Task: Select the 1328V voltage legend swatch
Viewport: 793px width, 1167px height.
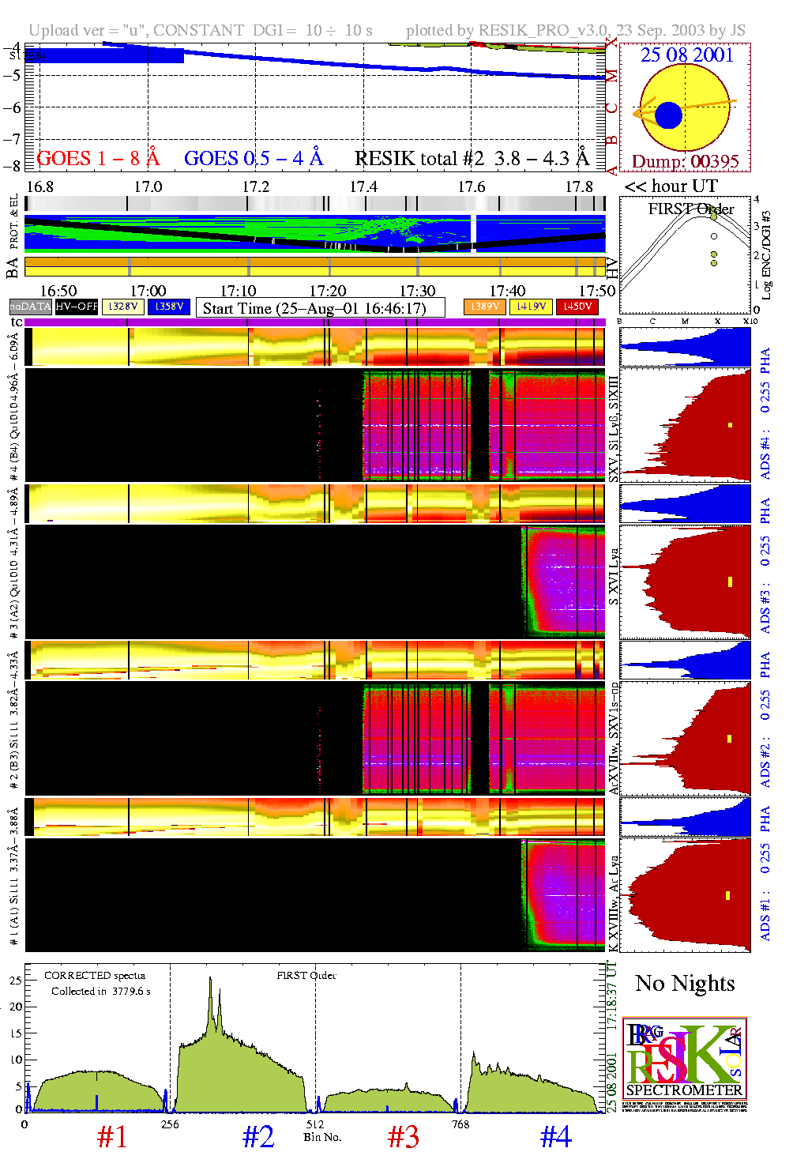Action: coord(123,307)
